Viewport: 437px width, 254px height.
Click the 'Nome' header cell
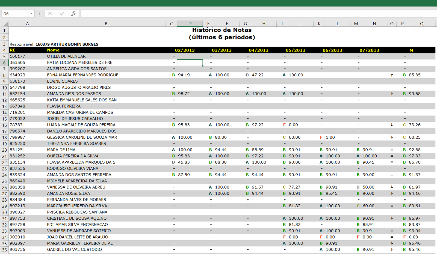point(53,50)
